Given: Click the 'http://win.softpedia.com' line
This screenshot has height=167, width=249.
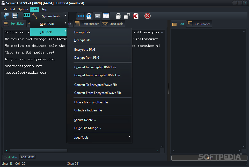Looking at the screenshot, I should tap(30, 59).
